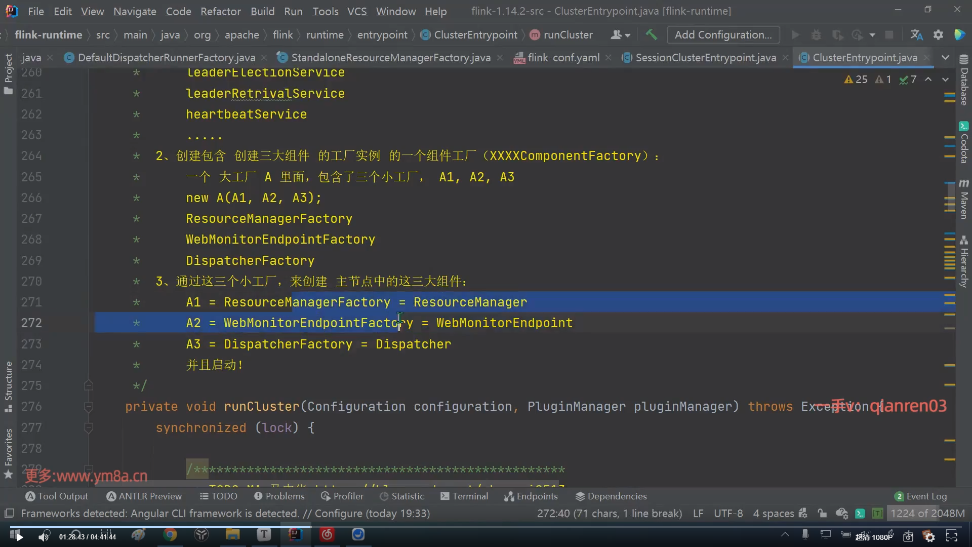The height and width of the screenshot is (547, 972).
Task: Switch to the flink-conf.yaml tab
Action: (563, 58)
